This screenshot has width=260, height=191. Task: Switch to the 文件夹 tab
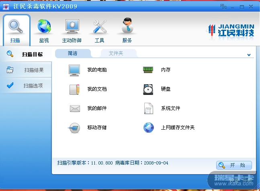116,53
